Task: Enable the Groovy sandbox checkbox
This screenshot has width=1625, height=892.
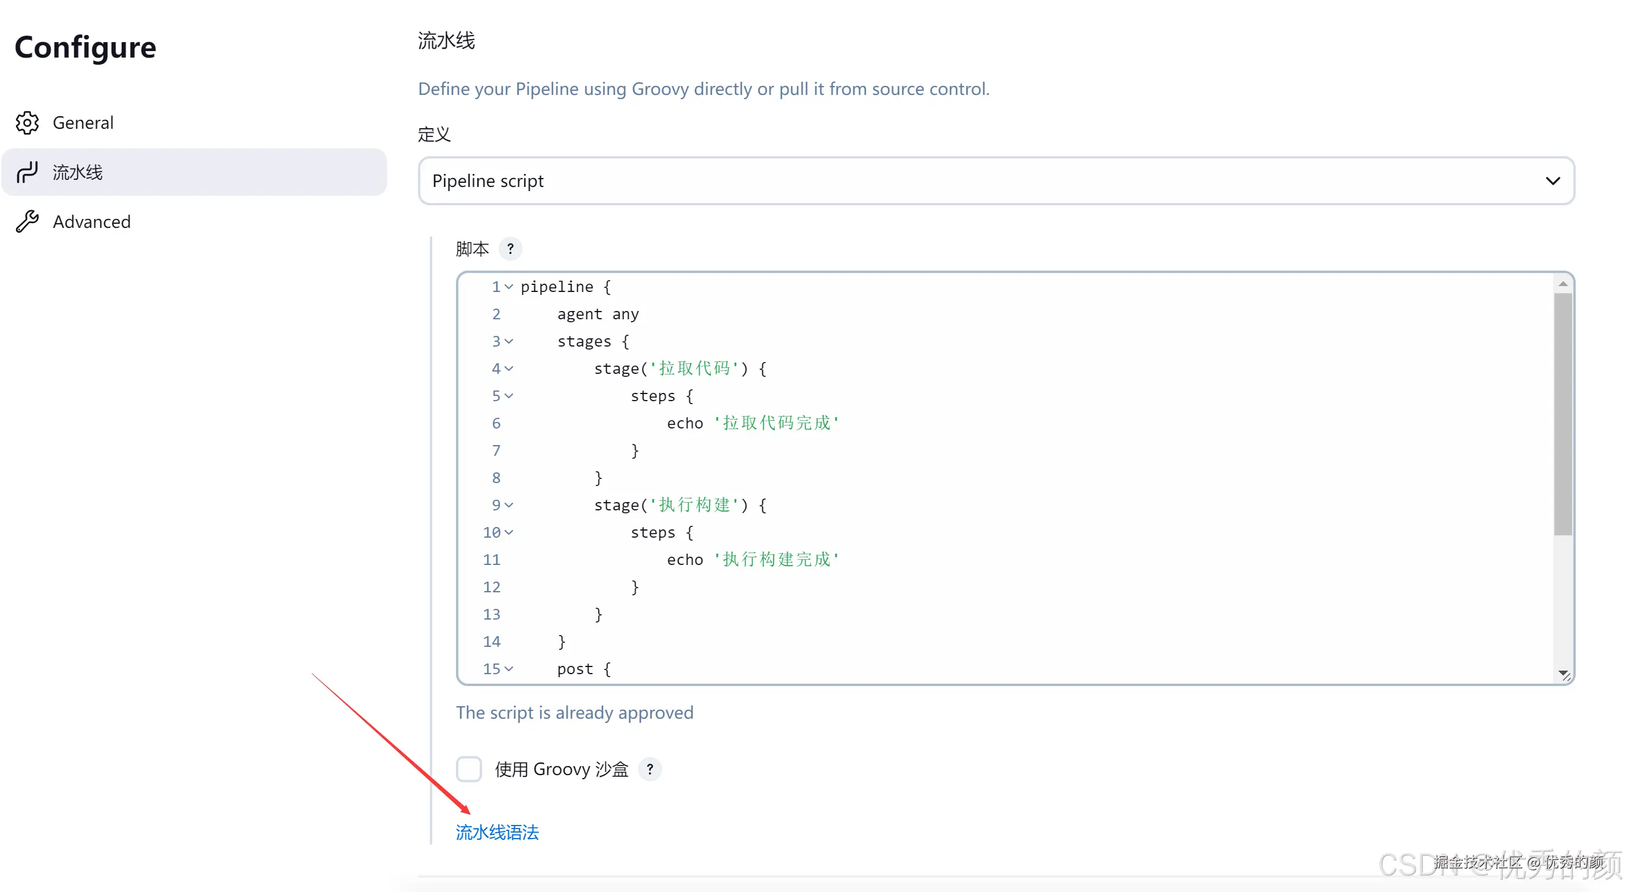Action: [468, 769]
